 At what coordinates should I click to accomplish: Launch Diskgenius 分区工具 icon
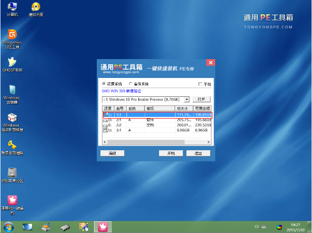coord(12,39)
